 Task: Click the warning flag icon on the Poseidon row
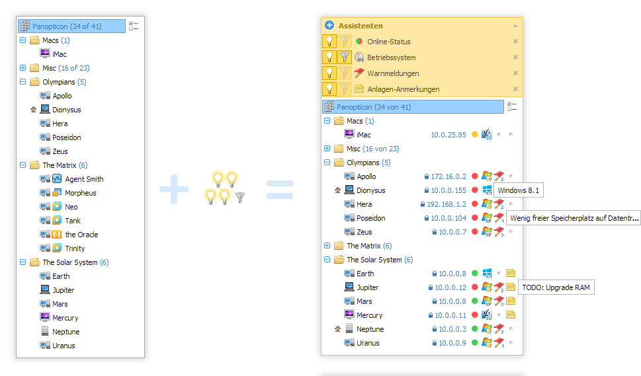(x=499, y=218)
